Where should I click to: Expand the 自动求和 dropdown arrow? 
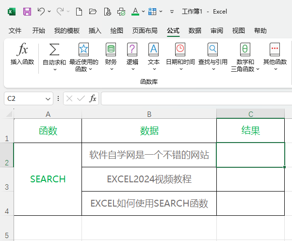coord(55,70)
